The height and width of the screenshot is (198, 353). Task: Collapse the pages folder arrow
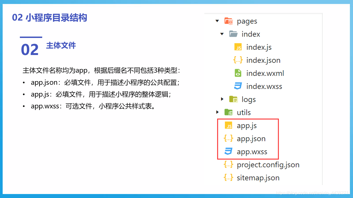tap(217, 21)
